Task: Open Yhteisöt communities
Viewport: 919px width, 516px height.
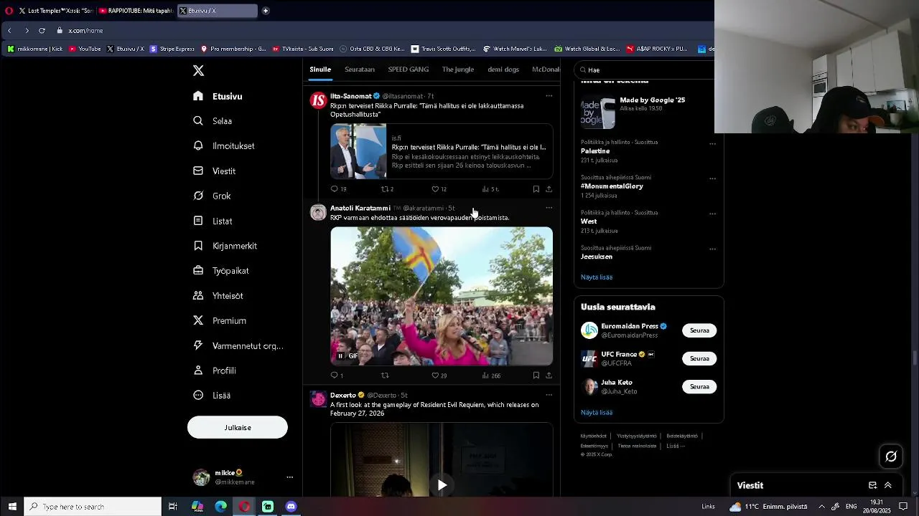Action: point(218,296)
